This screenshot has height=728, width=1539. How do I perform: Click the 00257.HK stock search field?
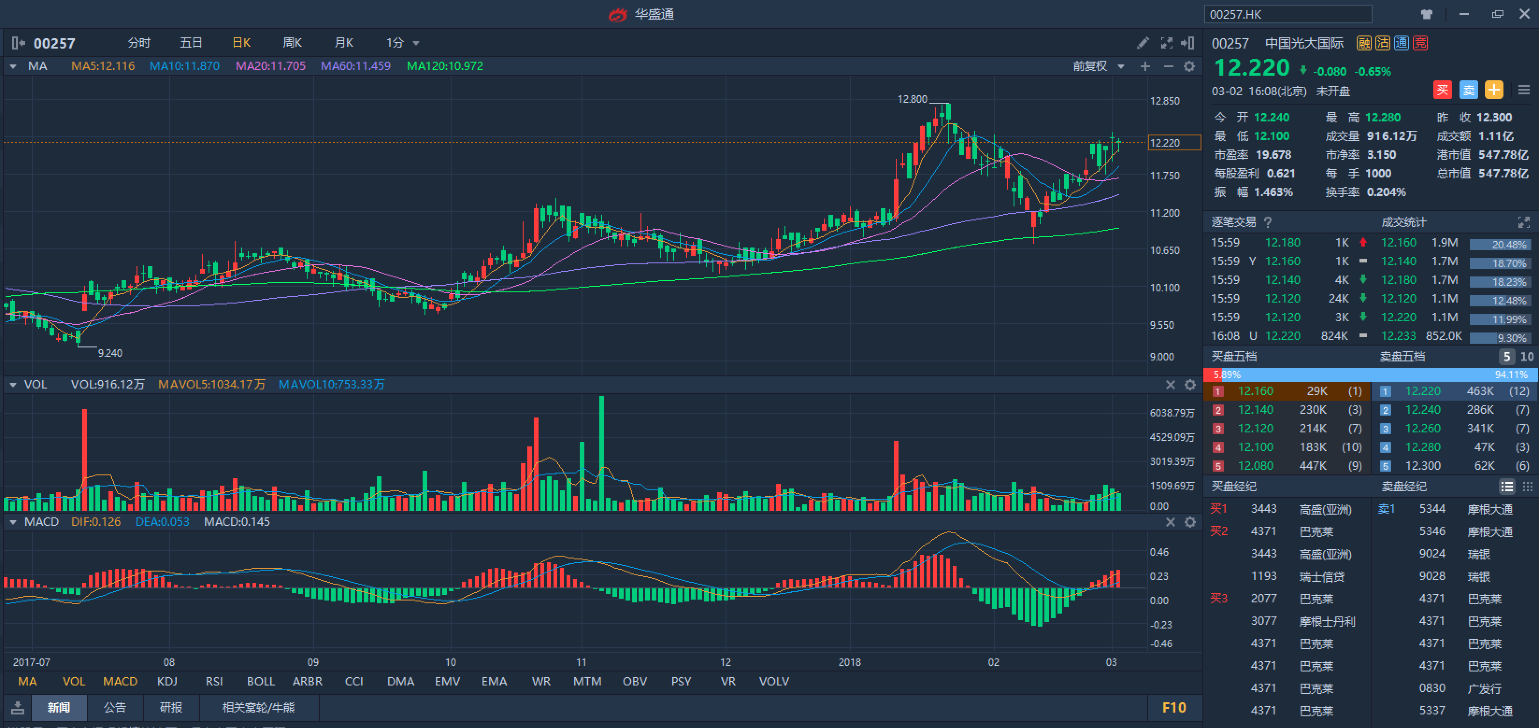click(x=1287, y=14)
